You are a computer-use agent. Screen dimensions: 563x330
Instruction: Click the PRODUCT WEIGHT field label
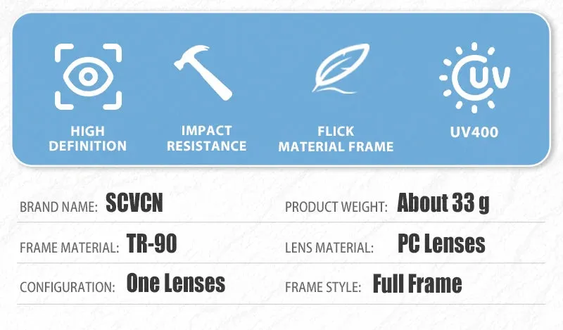(x=336, y=207)
